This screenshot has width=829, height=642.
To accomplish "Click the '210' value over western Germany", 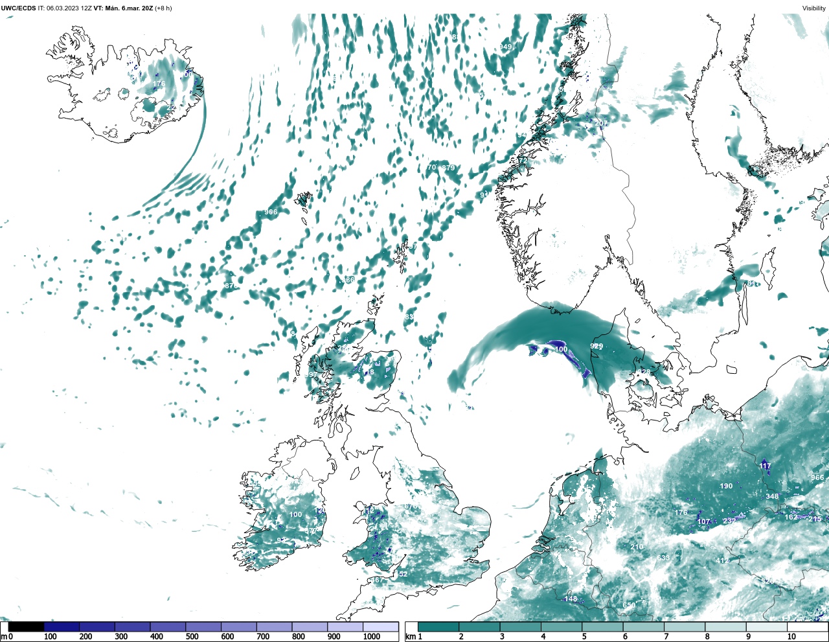I will pyautogui.click(x=637, y=547).
